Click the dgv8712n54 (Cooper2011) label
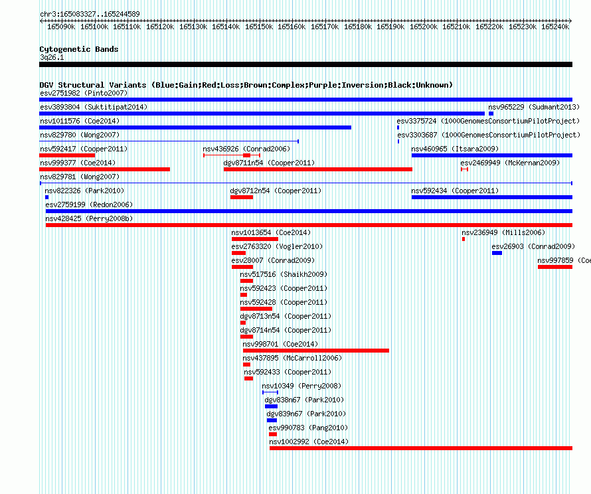Image resolution: width=591 pixels, height=494 pixels. pos(276,191)
